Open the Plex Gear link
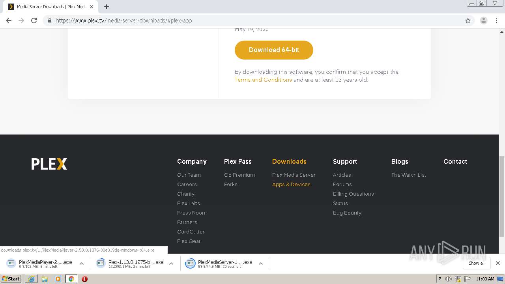This screenshot has height=284, width=505. coord(189,241)
